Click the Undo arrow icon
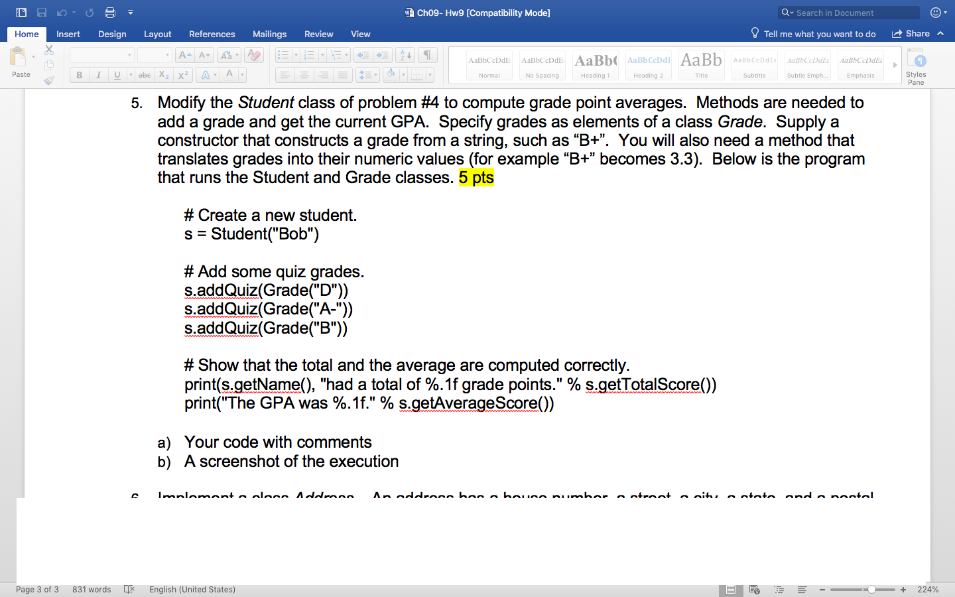This screenshot has height=597, width=955. [x=62, y=12]
